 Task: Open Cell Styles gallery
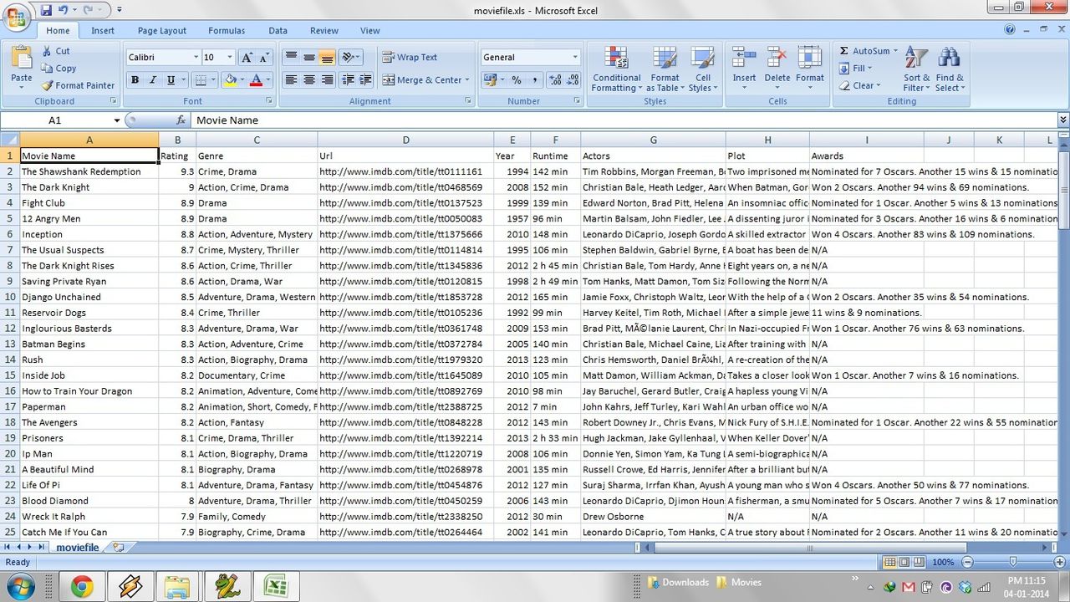(x=702, y=69)
